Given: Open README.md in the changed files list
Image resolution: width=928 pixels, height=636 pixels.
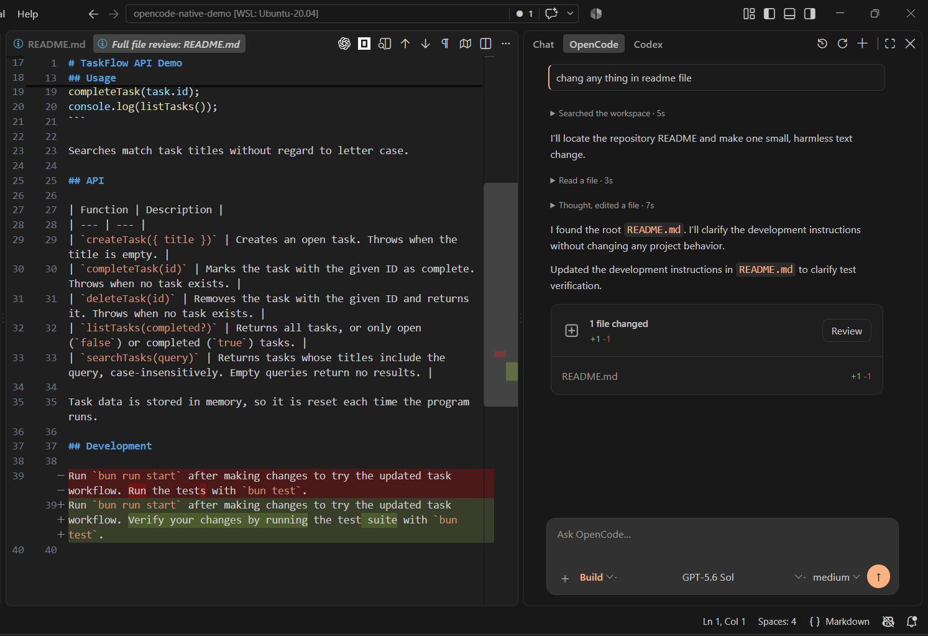Looking at the screenshot, I should tap(717, 376).
